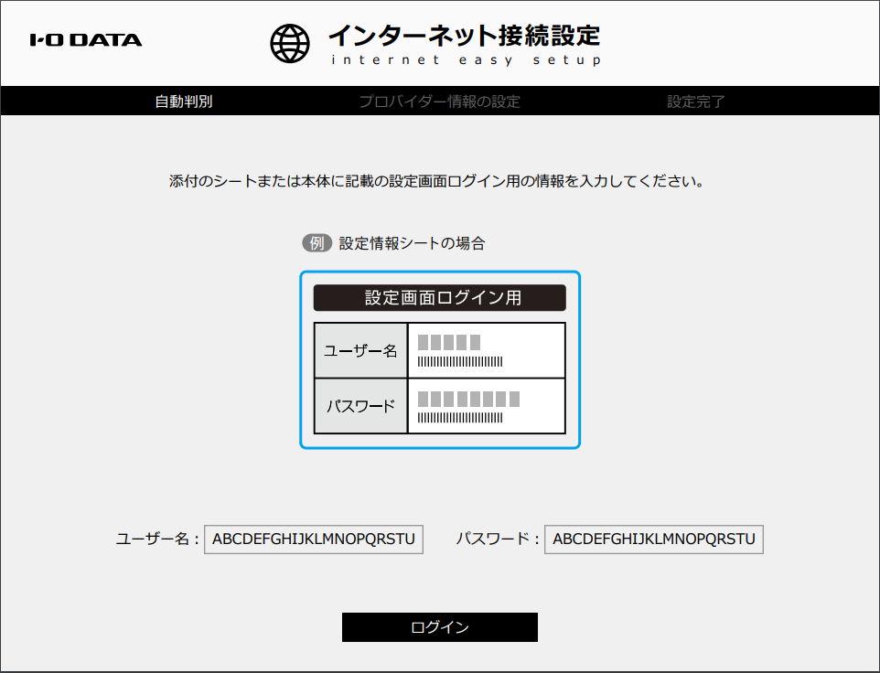Click the masked username blocks in the example sheet
Image resolution: width=880 pixels, height=673 pixels.
(x=449, y=342)
